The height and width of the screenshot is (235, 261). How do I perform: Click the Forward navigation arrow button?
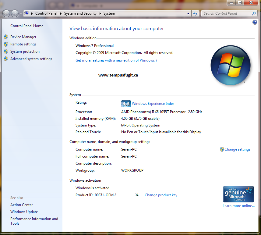coord(15,13)
